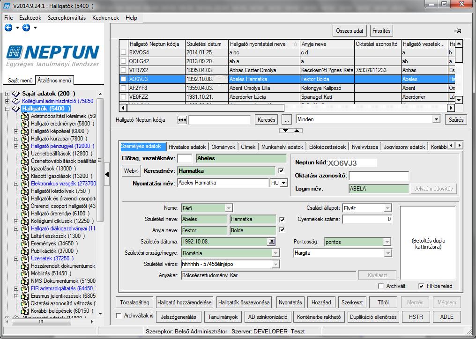
Task: Toggle the checkbox next to Keresztnév field
Action: point(281,171)
